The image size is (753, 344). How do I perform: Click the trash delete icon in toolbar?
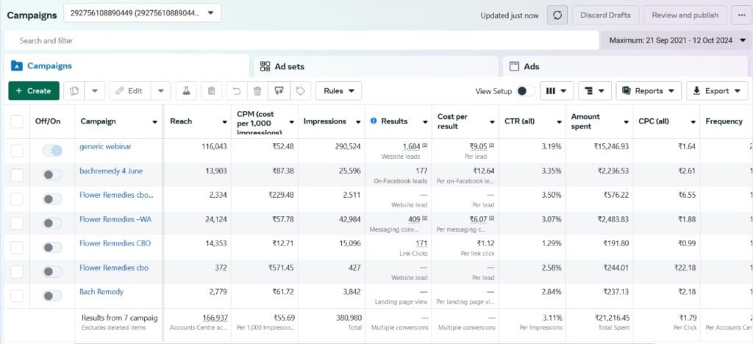coord(257,91)
